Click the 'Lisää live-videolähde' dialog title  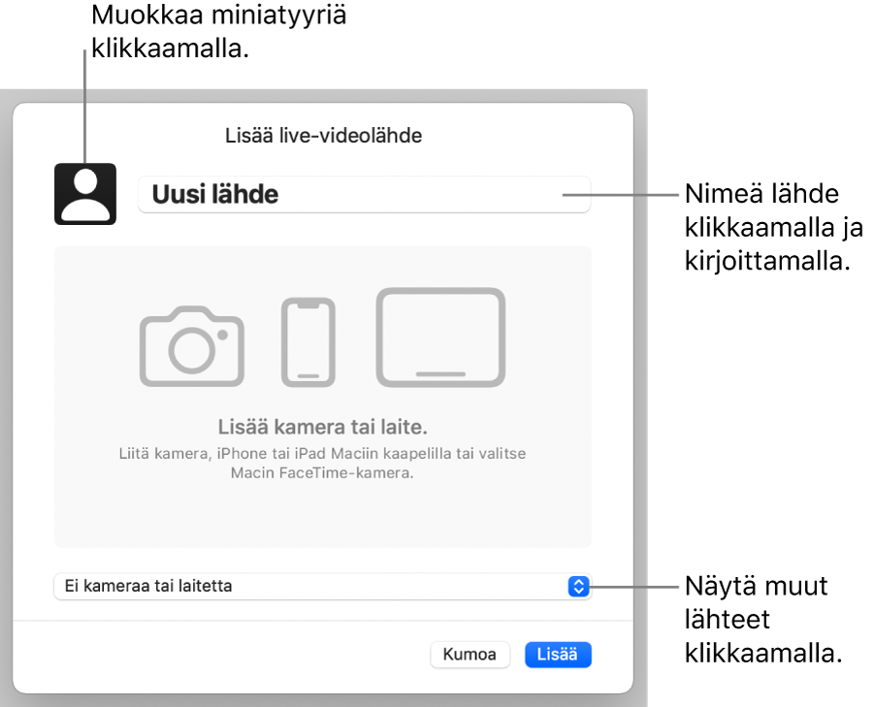(324, 136)
